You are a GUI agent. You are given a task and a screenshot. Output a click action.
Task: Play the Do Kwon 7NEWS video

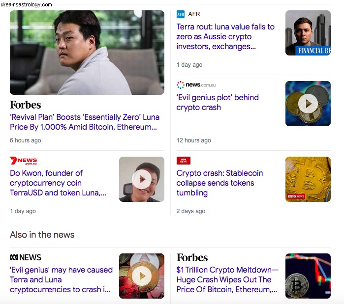point(142,179)
